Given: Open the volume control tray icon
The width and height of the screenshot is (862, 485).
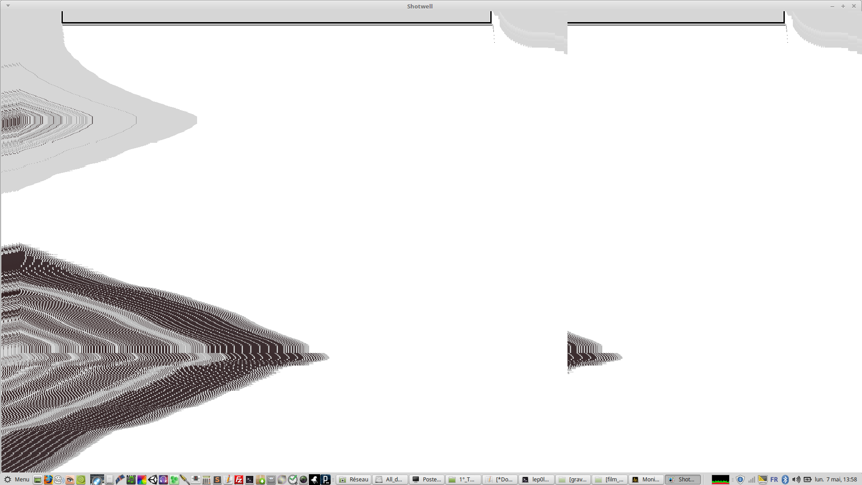Looking at the screenshot, I should 796,479.
